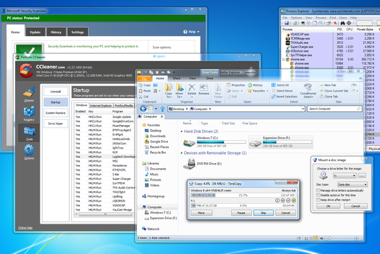
Task: Click More button in TeraCopy
Action: [x=201, y=213]
